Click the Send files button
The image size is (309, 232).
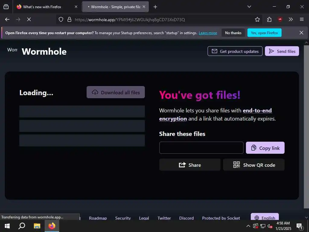pos(282,51)
